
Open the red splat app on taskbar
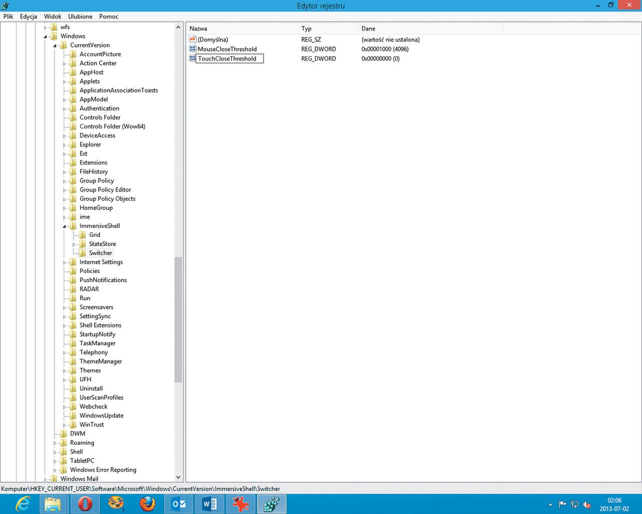pyautogui.click(x=240, y=503)
